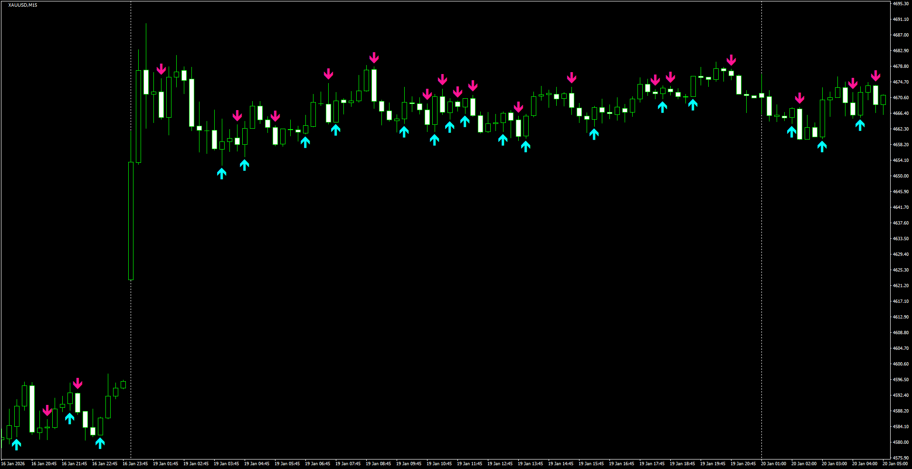Select the pink sell arrow above the 16 Jan 21:45 high

coord(77,383)
